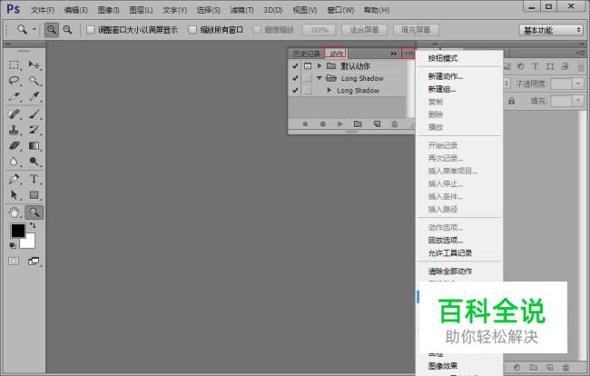The image size is (590, 376).
Task: Collapse Actions panel with double arrows
Action: (394, 54)
